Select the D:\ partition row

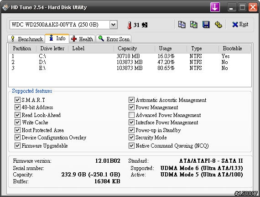(x=130, y=62)
